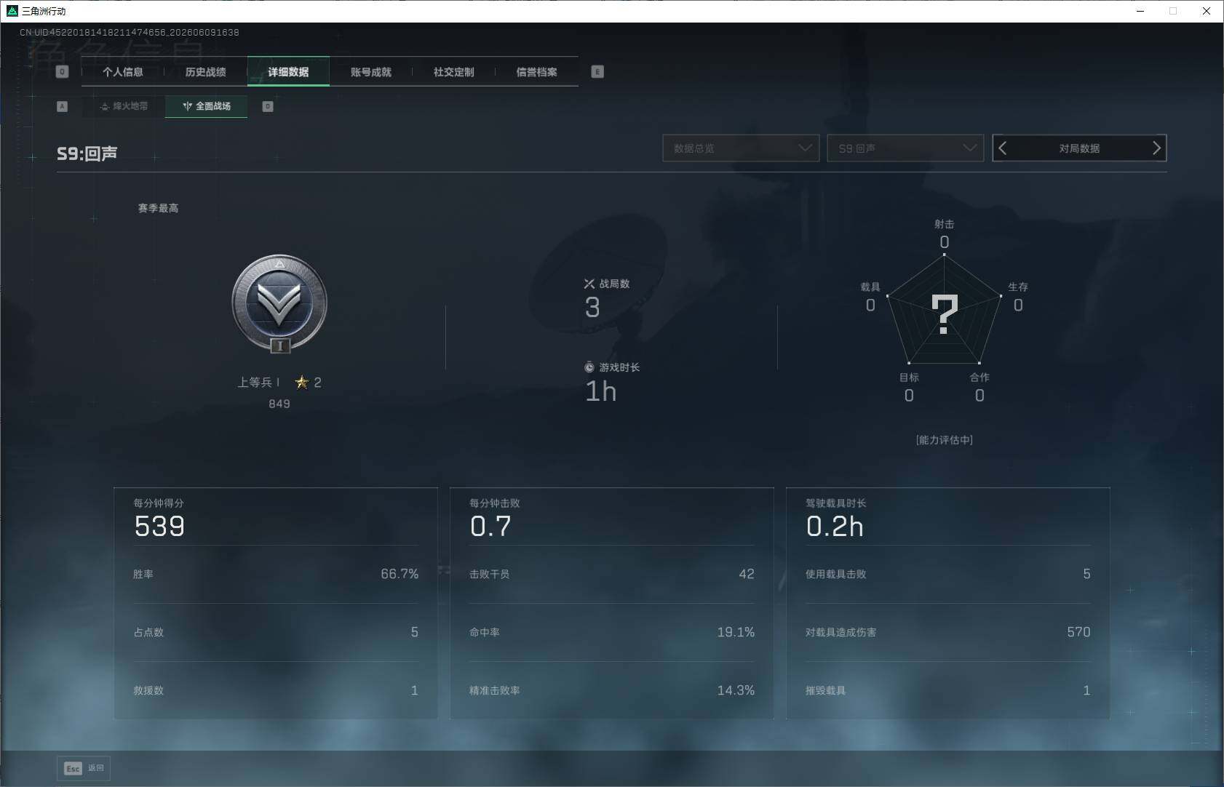Open the 账号成就 tab
Screen dimensions: 1224x787
point(371,72)
